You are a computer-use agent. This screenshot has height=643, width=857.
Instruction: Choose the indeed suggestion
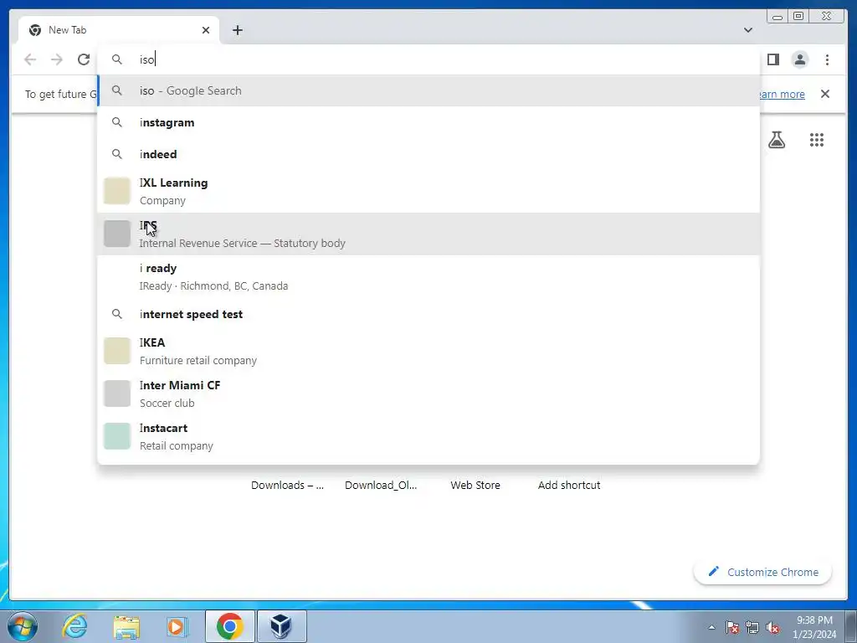428,154
